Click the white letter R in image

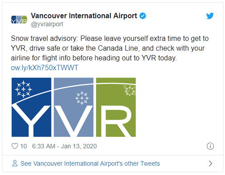tap(117, 121)
